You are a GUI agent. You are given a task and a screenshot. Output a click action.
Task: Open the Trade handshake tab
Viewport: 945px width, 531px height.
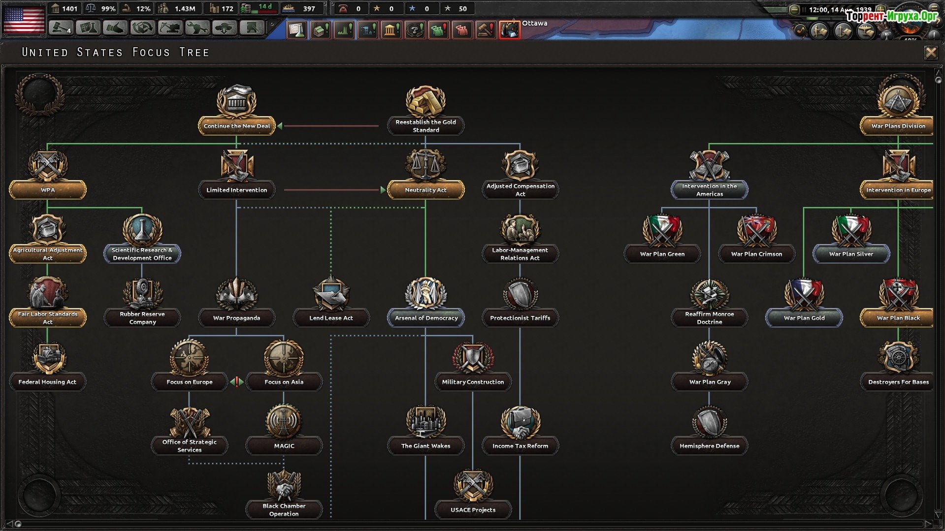[x=115, y=28]
